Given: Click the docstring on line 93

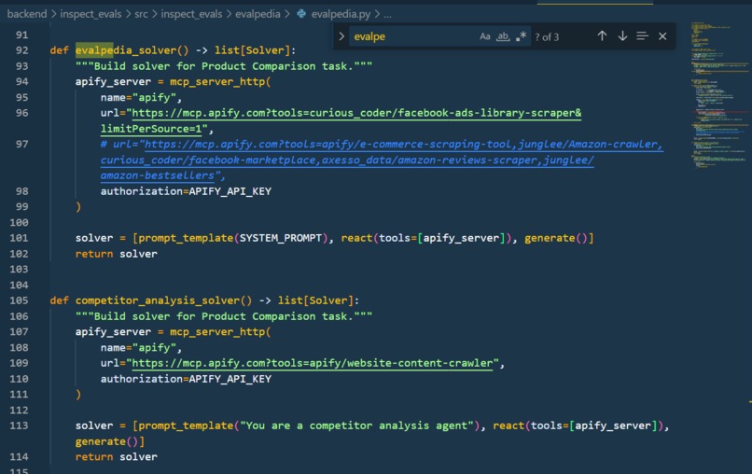Looking at the screenshot, I should 224,66.
